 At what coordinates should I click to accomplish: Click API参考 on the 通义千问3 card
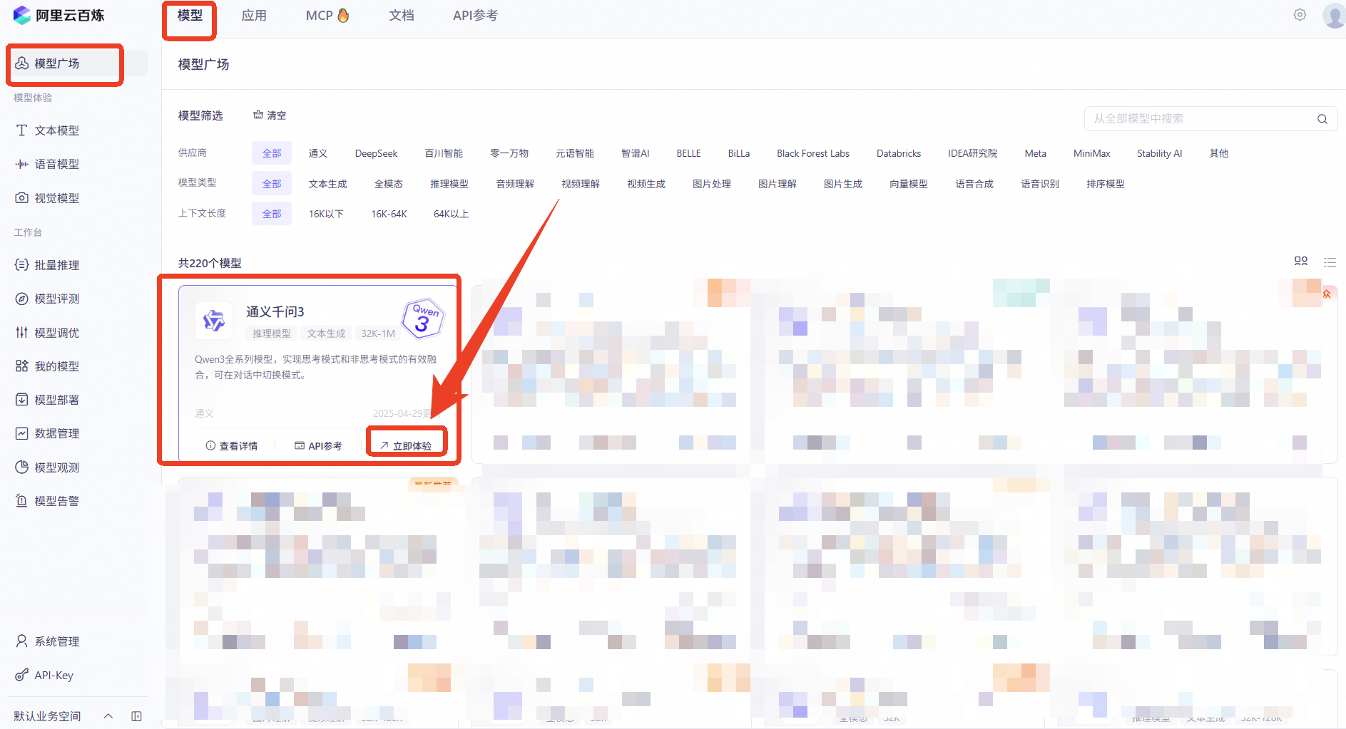pyautogui.click(x=318, y=446)
